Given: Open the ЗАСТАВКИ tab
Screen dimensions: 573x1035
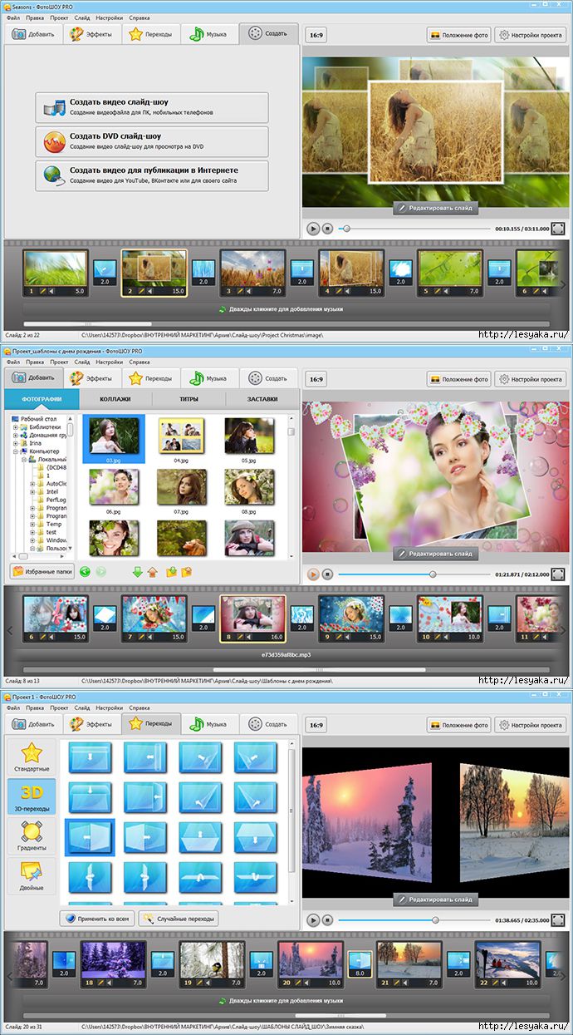Looking at the screenshot, I should click(x=262, y=400).
